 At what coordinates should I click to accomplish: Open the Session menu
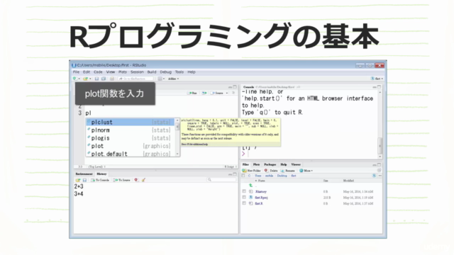click(x=137, y=72)
